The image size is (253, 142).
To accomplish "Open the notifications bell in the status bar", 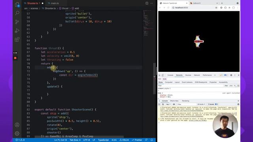I will click(x=152, y=140).
